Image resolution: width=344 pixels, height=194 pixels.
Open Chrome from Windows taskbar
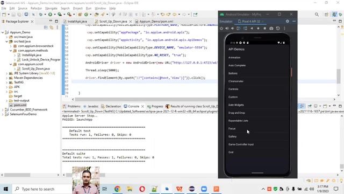tap(117, 189)
